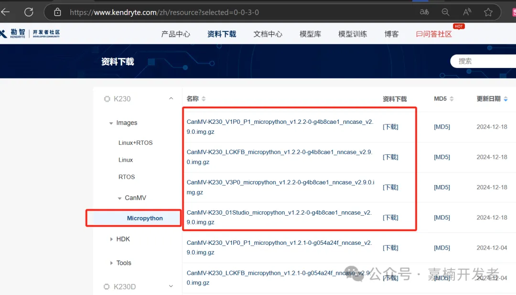516x295 pixels.
Task: Click the read aloud icon
Action: tap(467, 12)
